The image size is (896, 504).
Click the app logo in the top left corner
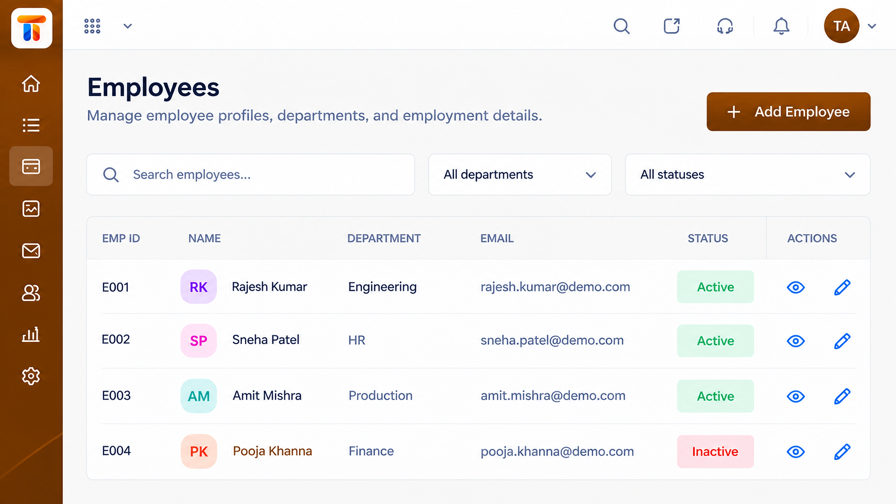tap(32, 28)
